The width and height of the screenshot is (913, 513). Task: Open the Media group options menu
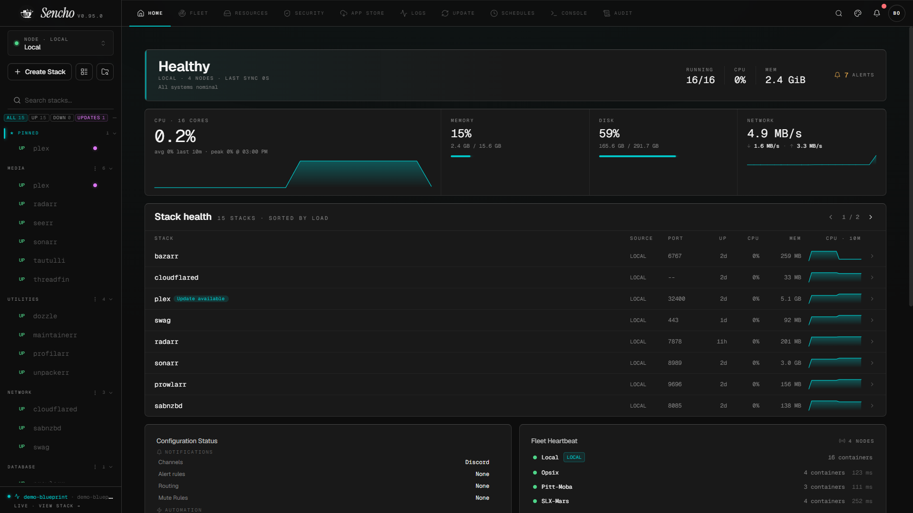(x=95, y=168)
